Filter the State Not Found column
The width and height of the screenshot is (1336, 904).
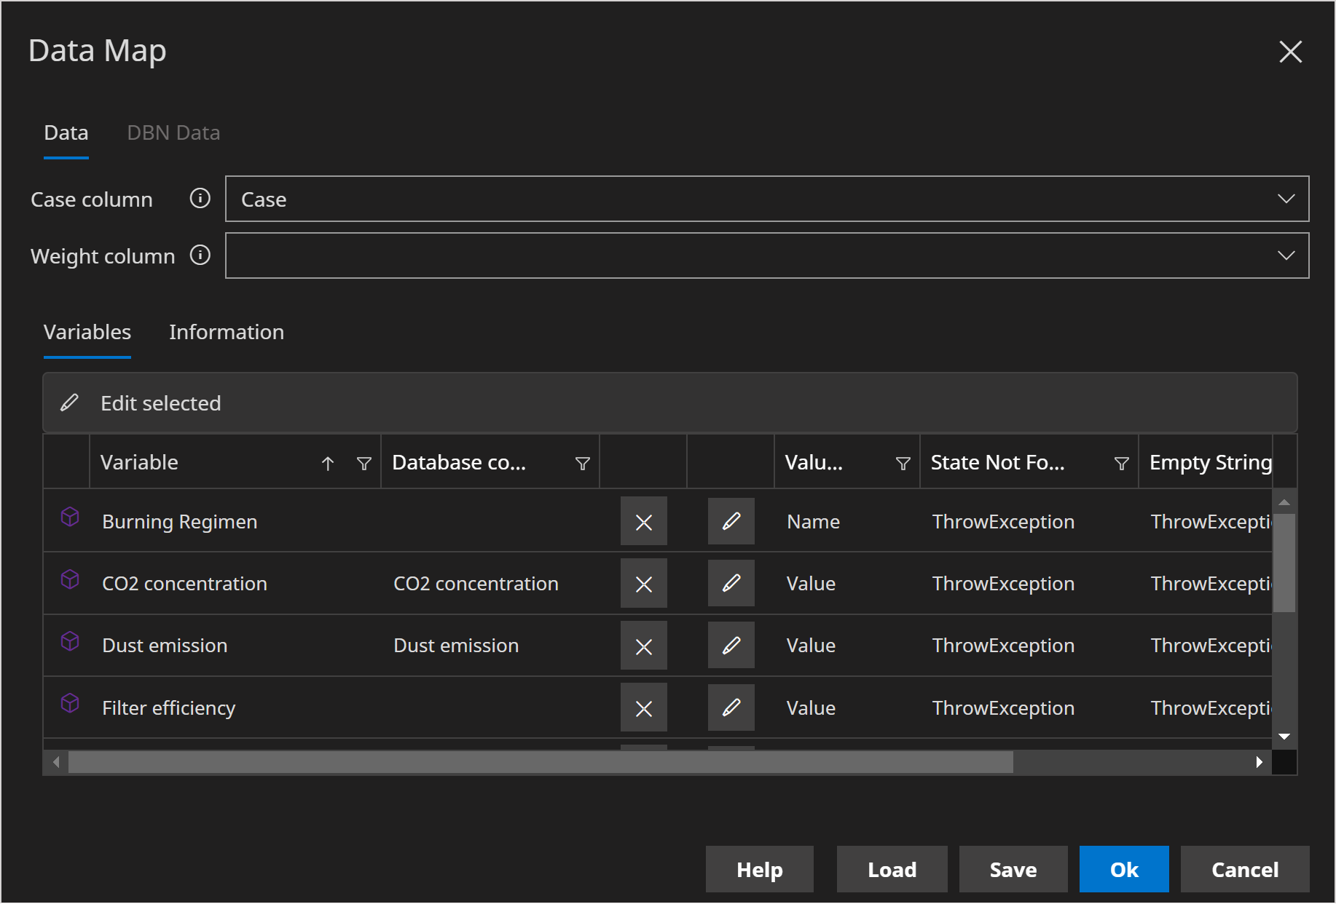1121,463
